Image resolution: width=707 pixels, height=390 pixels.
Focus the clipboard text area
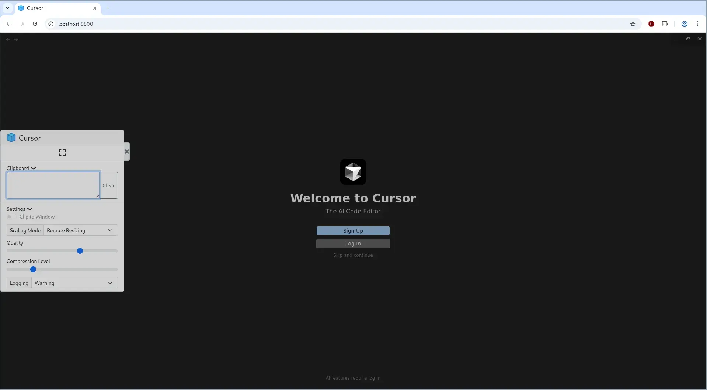click(53, 185)
